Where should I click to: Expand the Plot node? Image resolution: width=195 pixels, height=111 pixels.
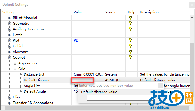point(9,40)
